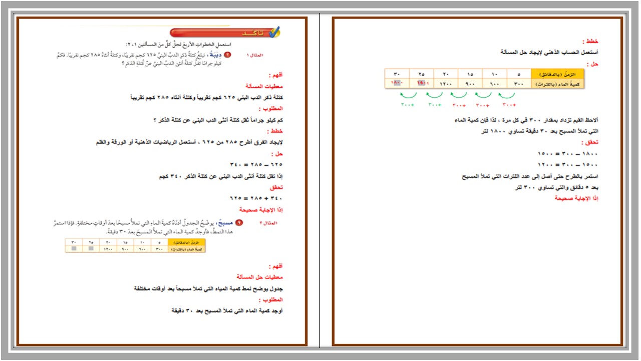Click the أفهم heading under example two

pos(276,266)
